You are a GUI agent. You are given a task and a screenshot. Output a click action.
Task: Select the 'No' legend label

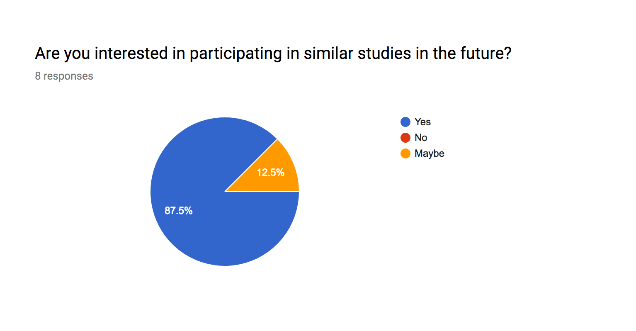421,138
